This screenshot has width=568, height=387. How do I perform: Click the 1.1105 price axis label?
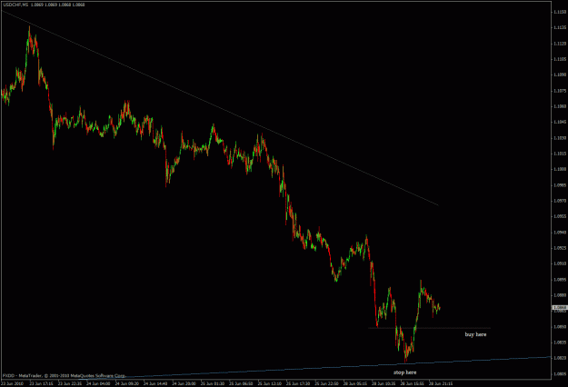point(560,59)
